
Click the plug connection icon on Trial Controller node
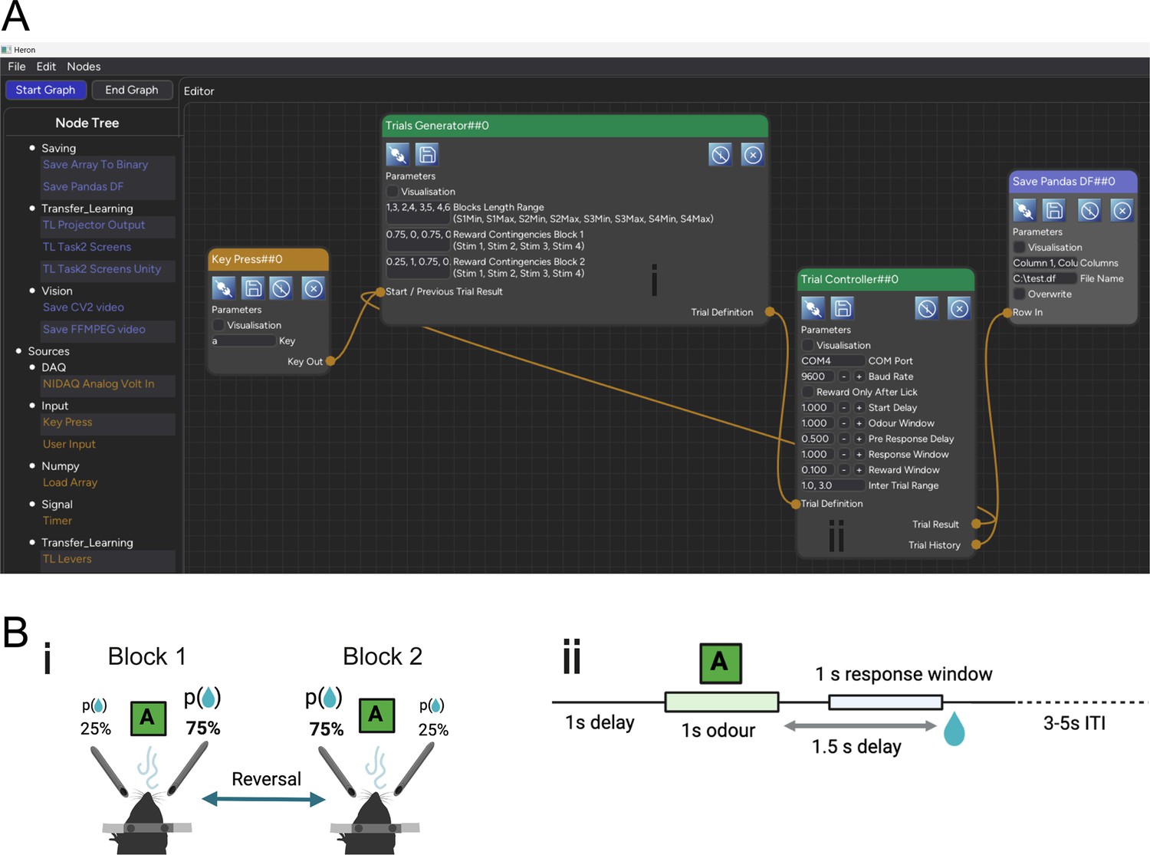pos(813,308)
